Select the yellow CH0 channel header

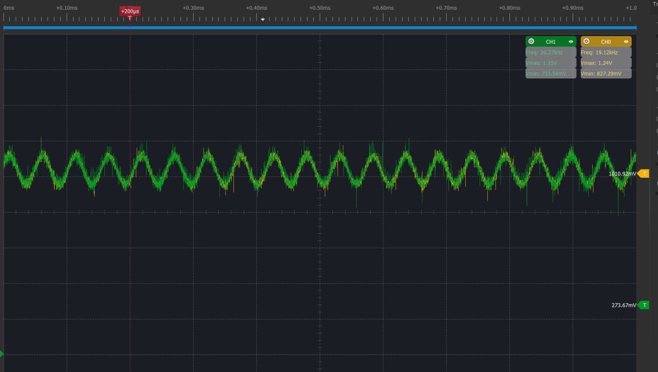click(606, 42)
